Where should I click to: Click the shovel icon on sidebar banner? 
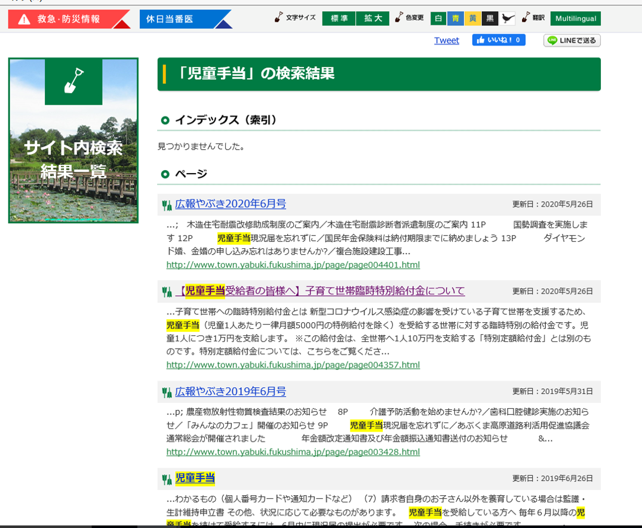[x=73, y=82]
